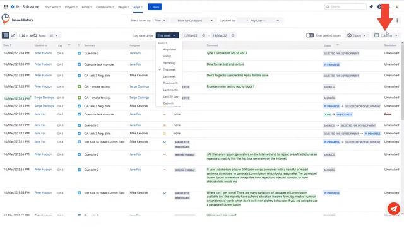Screen dimensions: 404x227
Task: Open the Apps top menu
Action: coord(138,7)
